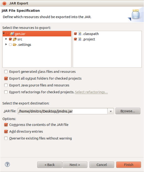Click the JAR jar-bottle wizard image

[134, 15]
